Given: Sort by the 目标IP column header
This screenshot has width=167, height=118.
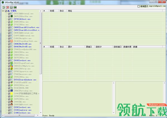Looking at the screenshot, I should [104, 47].
